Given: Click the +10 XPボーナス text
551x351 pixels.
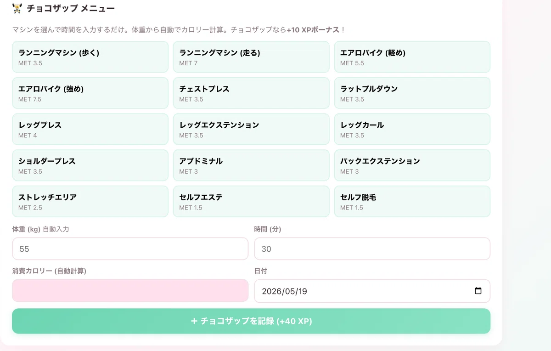Looking at the screenshot, I should [x=313, y=30].
